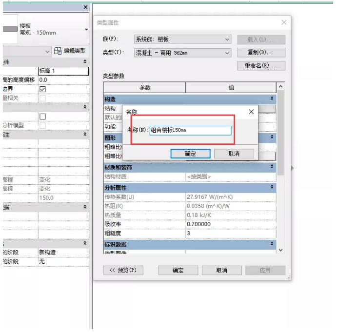Toggle the disabled 量相关 checkbox
This screenshot has height=333, width=338.
pos(43,98)
